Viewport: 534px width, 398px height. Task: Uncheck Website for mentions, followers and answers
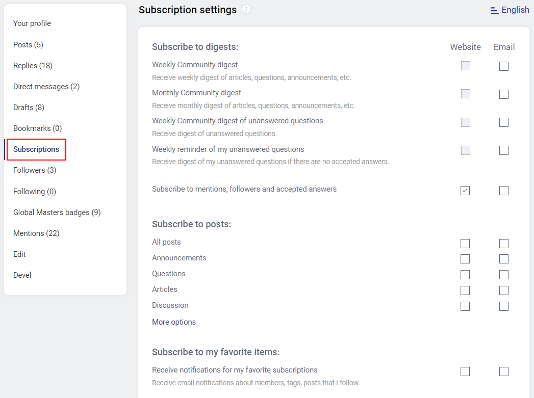(465, 191)
